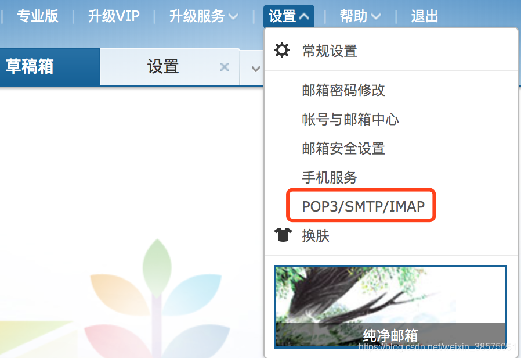Click the gear icon beside 常规设置
Viewport: 521px width, 358px height.
point(282,50)
